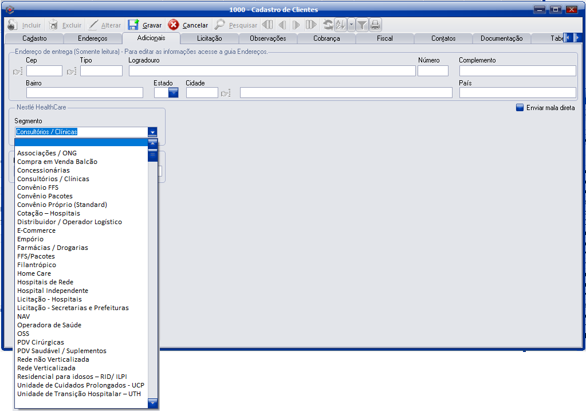This screenshot has height=411, width=586.
Task: Switch to the Licitação tab
Action: [x=209, y=38]
